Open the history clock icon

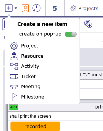[36, 8]
